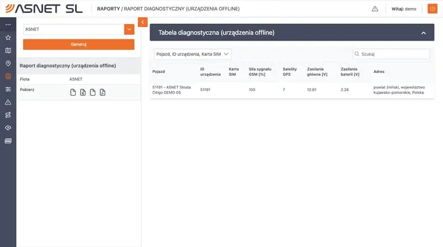The image size is (443, 247).
Task: Click the main voltage value 12.91
Action: (x=311, y=90)
